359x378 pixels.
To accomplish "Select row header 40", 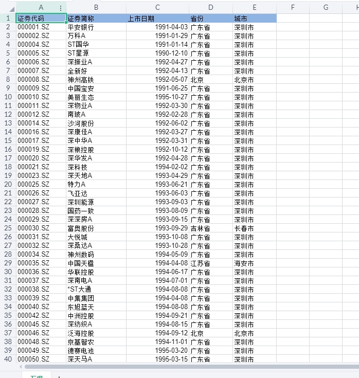I will pos(8,359).
